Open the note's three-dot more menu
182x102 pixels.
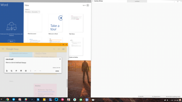[x=31, y=71]
